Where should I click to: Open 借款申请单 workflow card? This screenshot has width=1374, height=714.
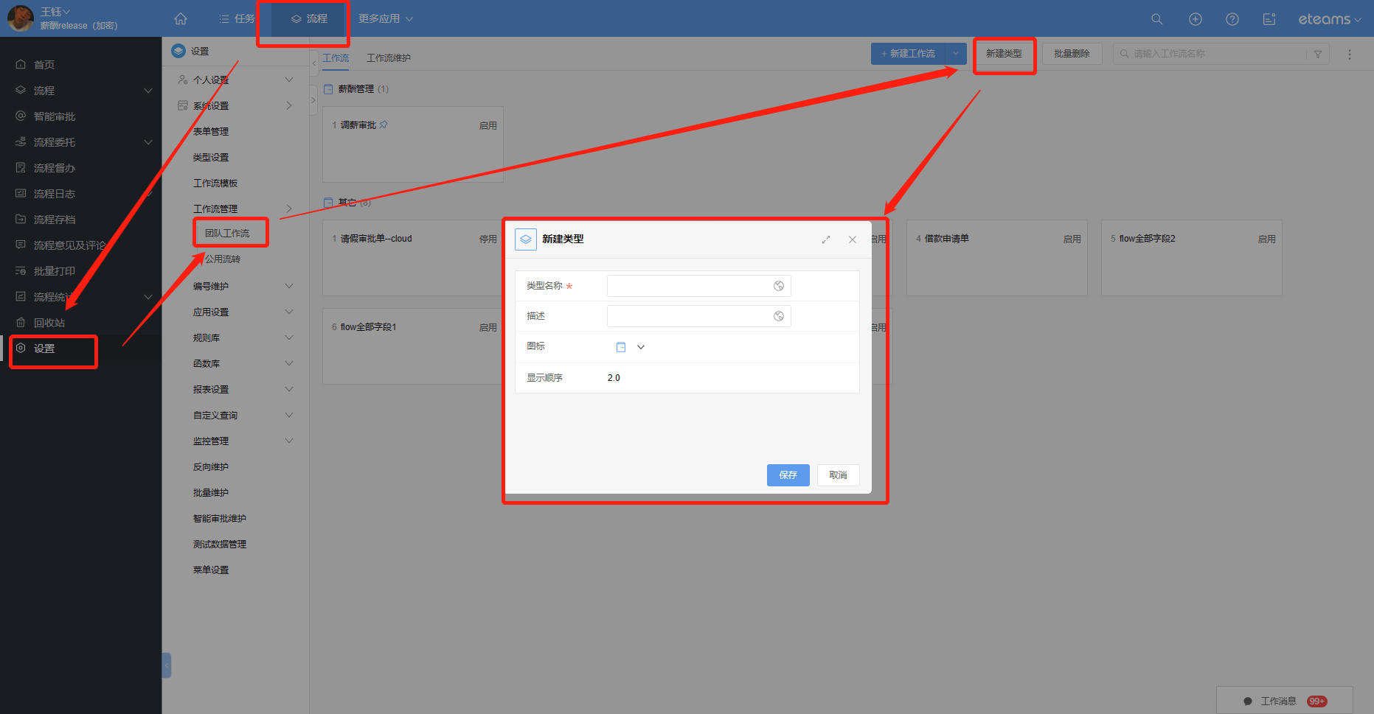coord(997,258)
